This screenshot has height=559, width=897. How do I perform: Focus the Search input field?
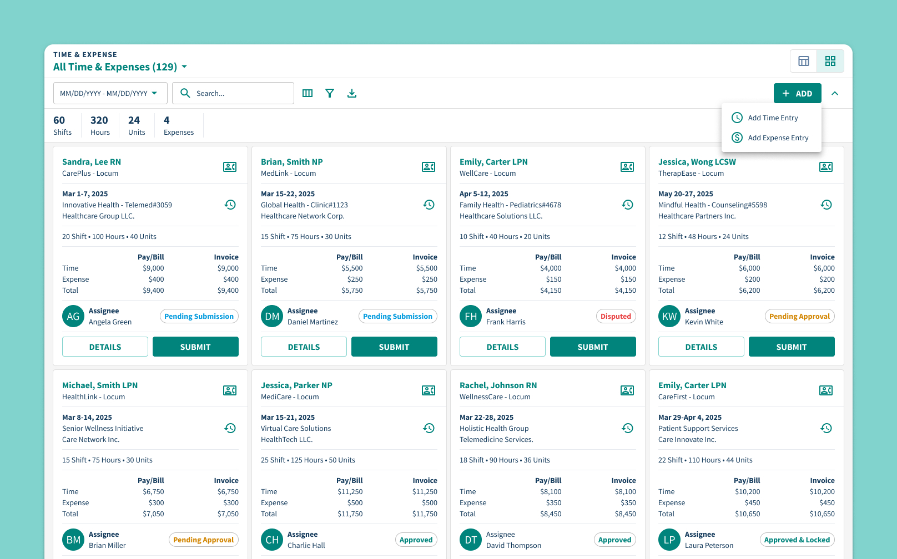pyautogui.click(x=233, y=93)
